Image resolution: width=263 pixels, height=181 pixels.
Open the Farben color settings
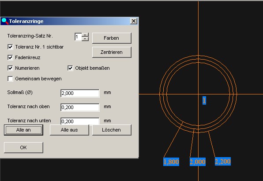(x=112, y=38)
